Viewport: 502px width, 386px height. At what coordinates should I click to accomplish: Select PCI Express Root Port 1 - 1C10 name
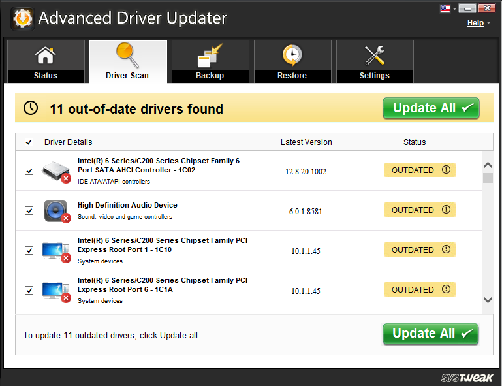point(163,245)
